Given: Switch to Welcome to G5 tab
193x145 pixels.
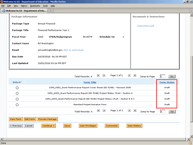Looking at the screenshot, I should (24, 11).
